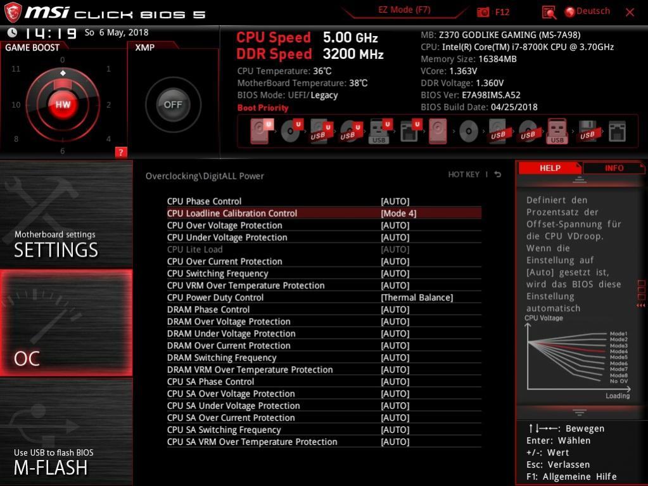Select UEFI USB CD drive boot icon

(351, 131)
